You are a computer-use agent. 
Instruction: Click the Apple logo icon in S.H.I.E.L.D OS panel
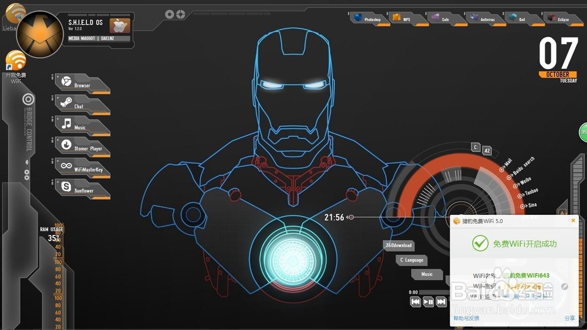tap(120, 25)
